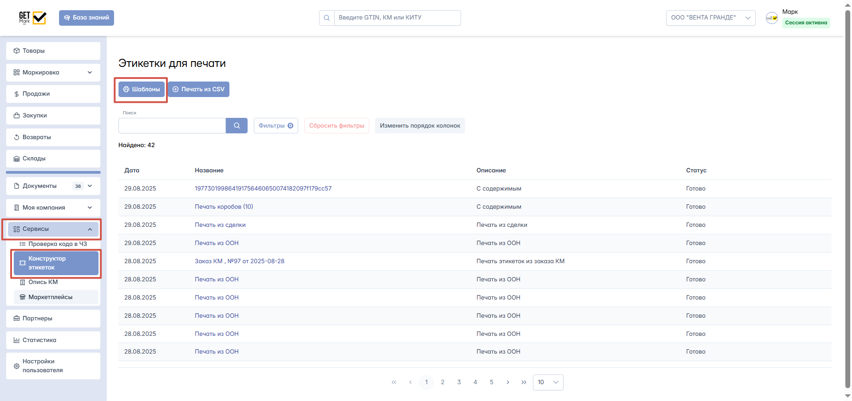
Task: Open label 1977301998641917564606500741820 97f179cc57
Action: (x=263, y=189)
